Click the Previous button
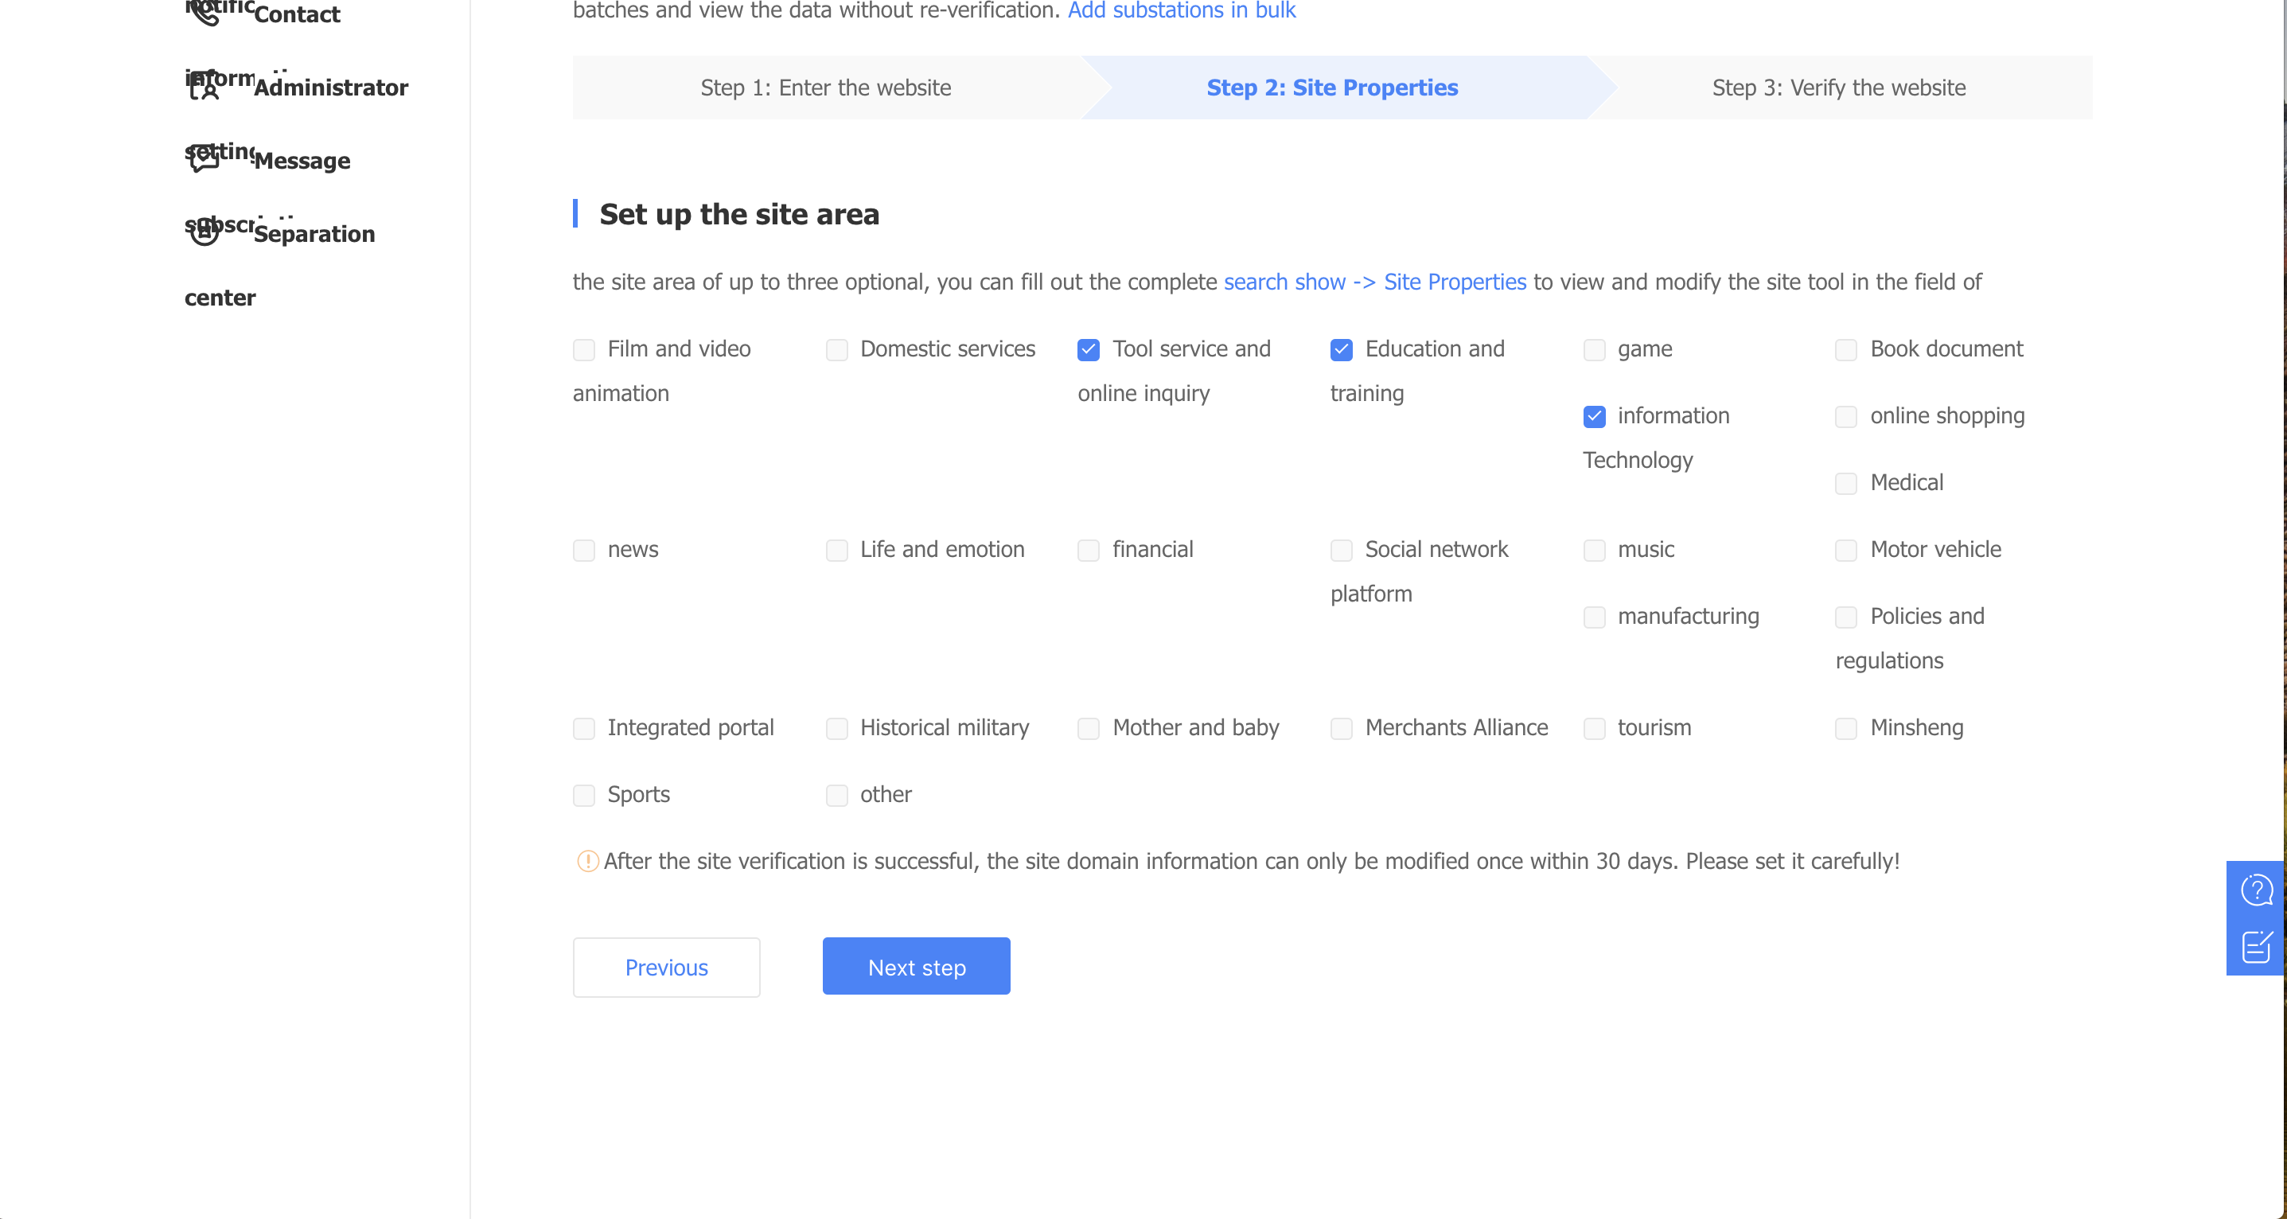This screenshot has width=2287, height=1219. tap(666, 967)
